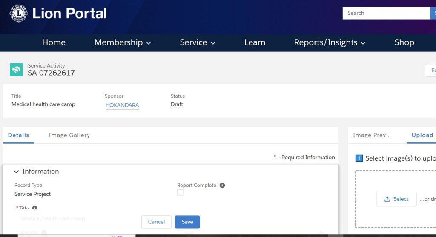
Task: Click Select to choose images
Action: point(396,199)
